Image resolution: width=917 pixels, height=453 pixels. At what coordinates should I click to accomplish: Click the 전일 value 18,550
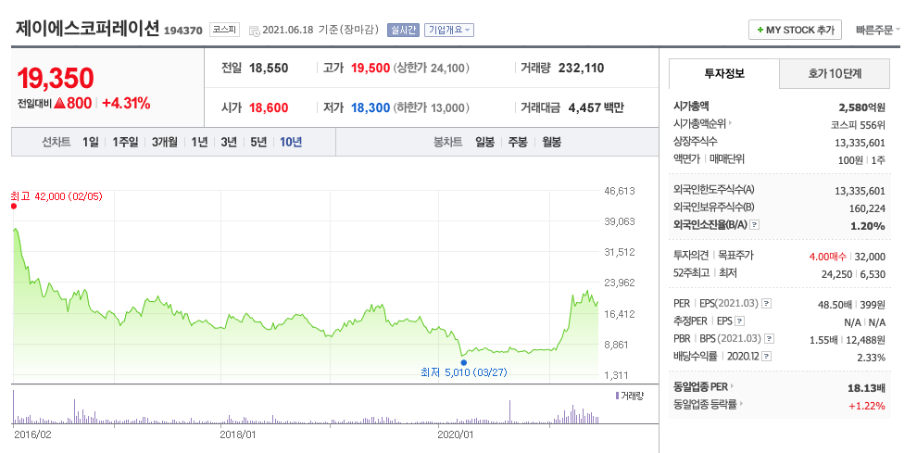click(269, 68)
